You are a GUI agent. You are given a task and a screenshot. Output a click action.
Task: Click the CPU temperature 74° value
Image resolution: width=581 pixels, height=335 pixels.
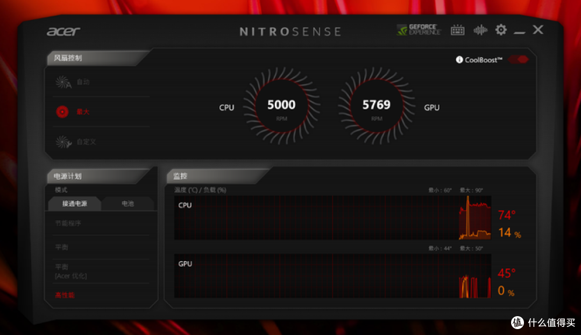(x=507, y=215)
